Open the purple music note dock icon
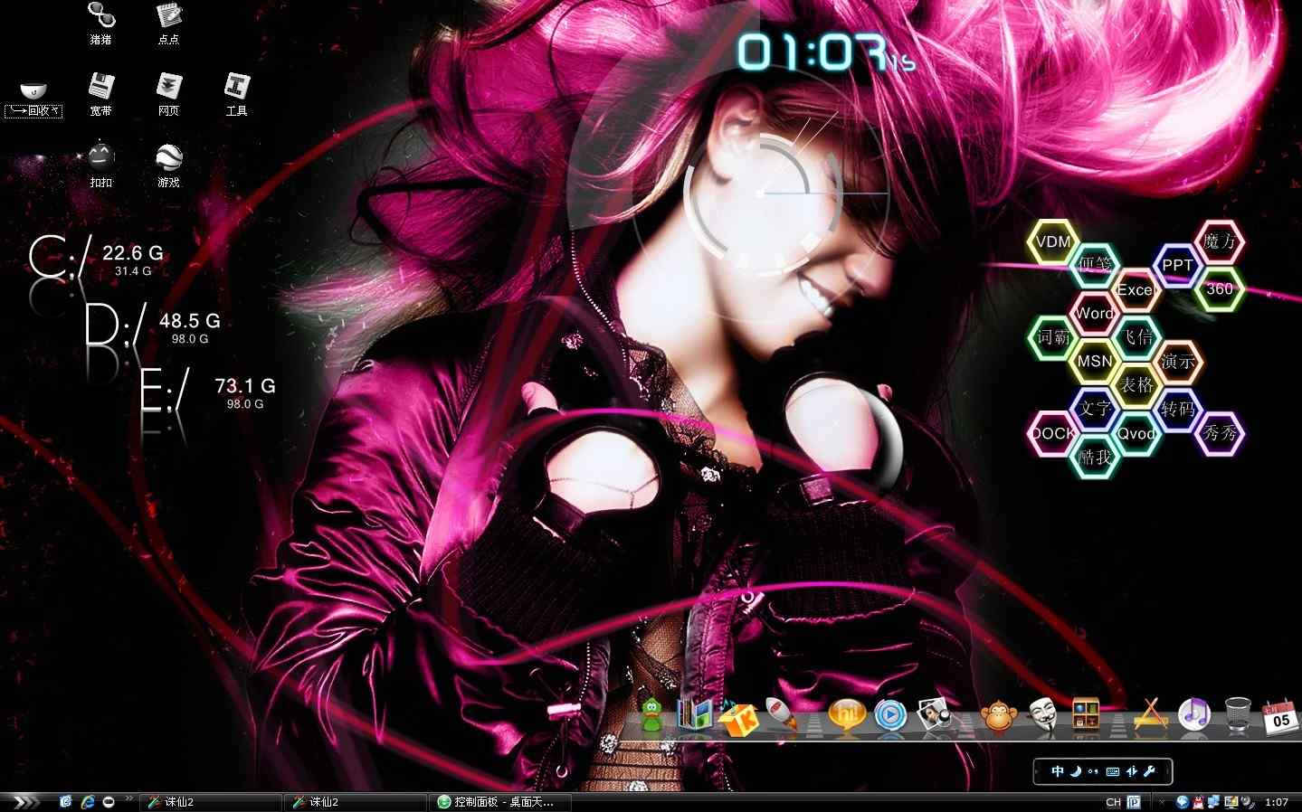 tap(1194, 714)
